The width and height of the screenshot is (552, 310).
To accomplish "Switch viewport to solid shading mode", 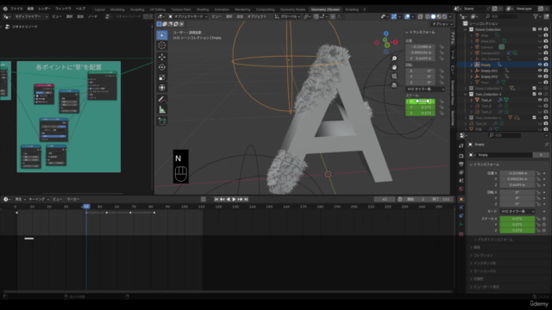I will coord(433,16).
